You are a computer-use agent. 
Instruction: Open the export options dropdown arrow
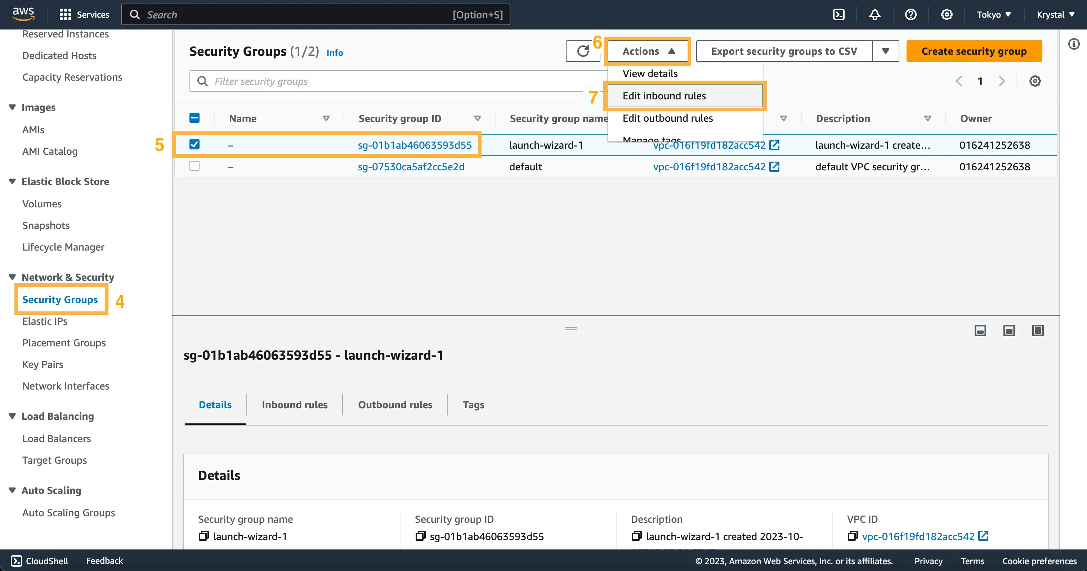point(885,51)
